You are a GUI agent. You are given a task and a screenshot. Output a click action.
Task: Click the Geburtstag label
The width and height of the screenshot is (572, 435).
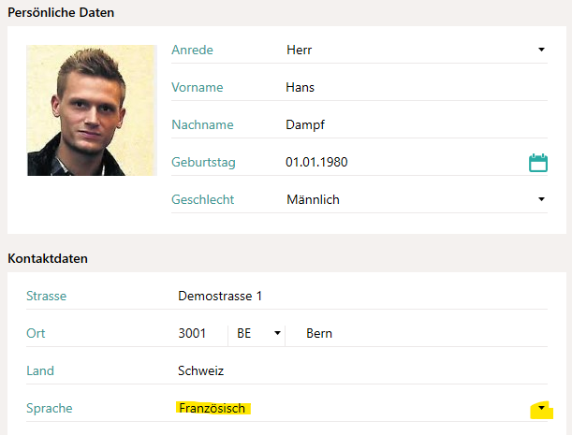click(x=203, y=163)
